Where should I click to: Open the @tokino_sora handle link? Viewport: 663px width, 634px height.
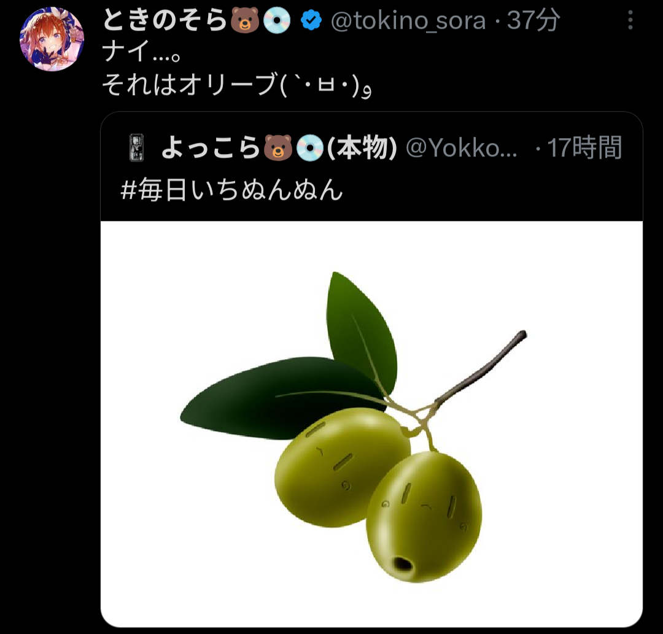click(x=408, y=20)
